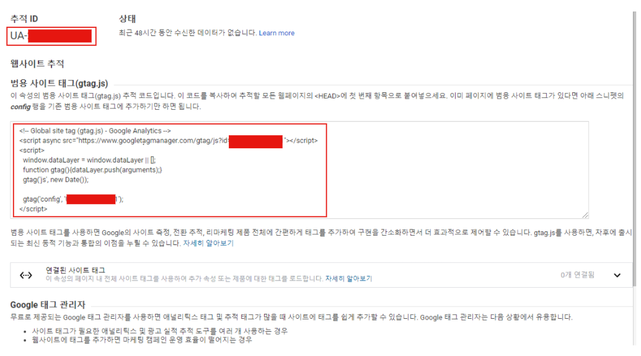The image size is (641, 356).
Task: Click the Learn more link
Action: click(276, 33)
